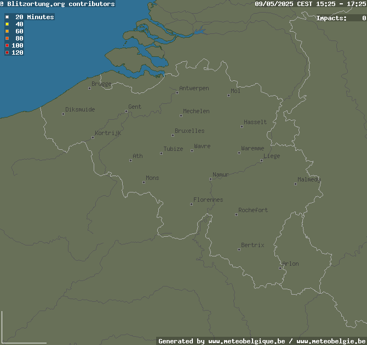Click the Rochefort label
Image resolution: width=367 pixels, height=345 pixels.
253,210
